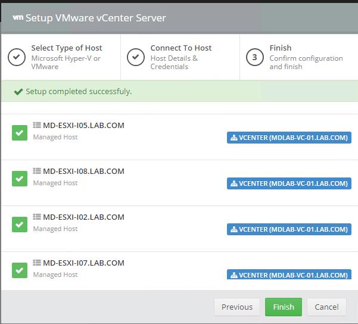This screenshot has width=358, height=324.
Task: Uncheck the MD-ESXI-I05.LAB.COM host checkbox
Action: [20, 133]
